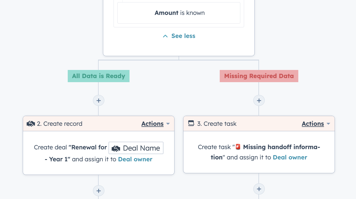
Task: Select the All Data is Ready branch label
Action: click(98, 76)
